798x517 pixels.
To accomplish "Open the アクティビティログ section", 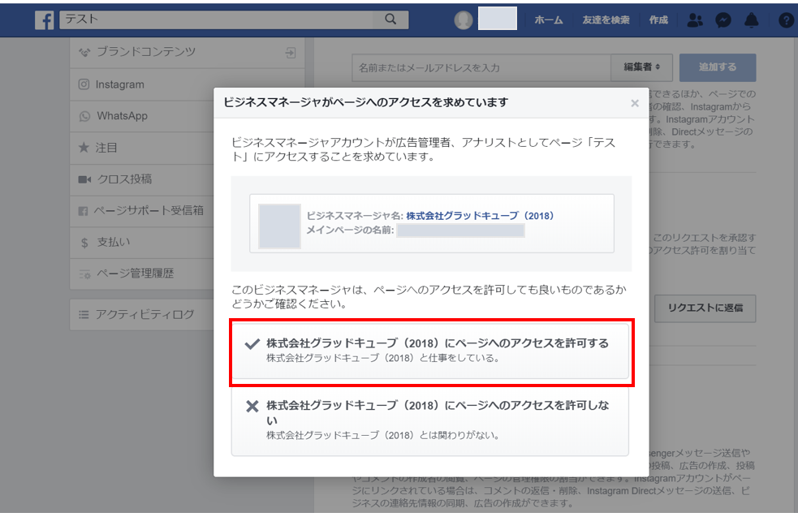I will 141,315.
